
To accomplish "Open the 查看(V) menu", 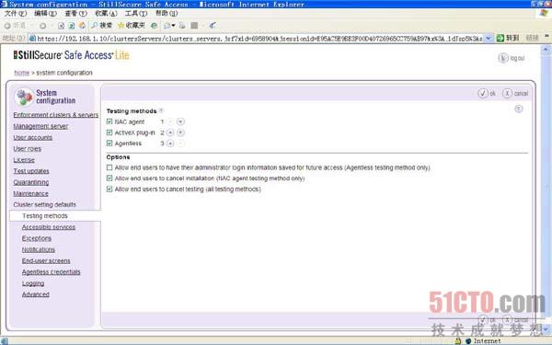I will pos(75,14).
